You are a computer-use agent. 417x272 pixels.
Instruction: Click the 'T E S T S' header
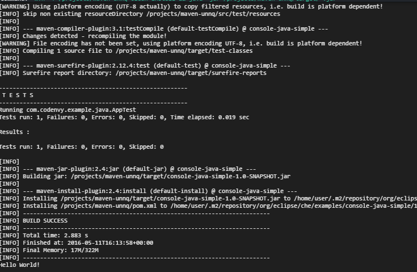click(18, 95)
